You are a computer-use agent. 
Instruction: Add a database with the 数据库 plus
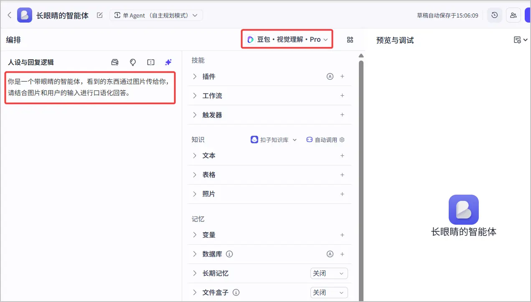342,254
